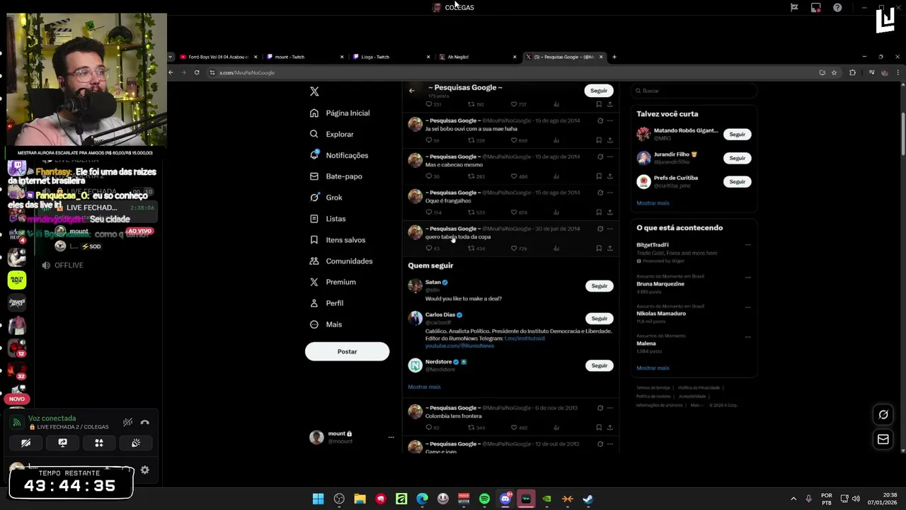Open the Explorar page
The width and height of the screenshot is (906, 510).
[x=331, y=134]
